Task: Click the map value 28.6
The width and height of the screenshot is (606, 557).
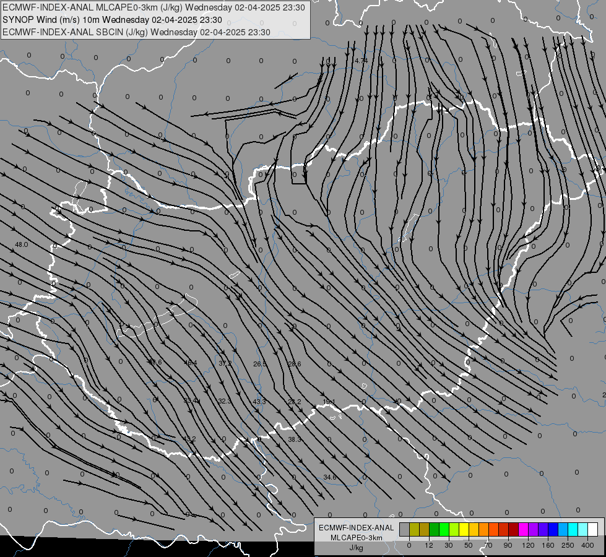Action: coord(295,364)
